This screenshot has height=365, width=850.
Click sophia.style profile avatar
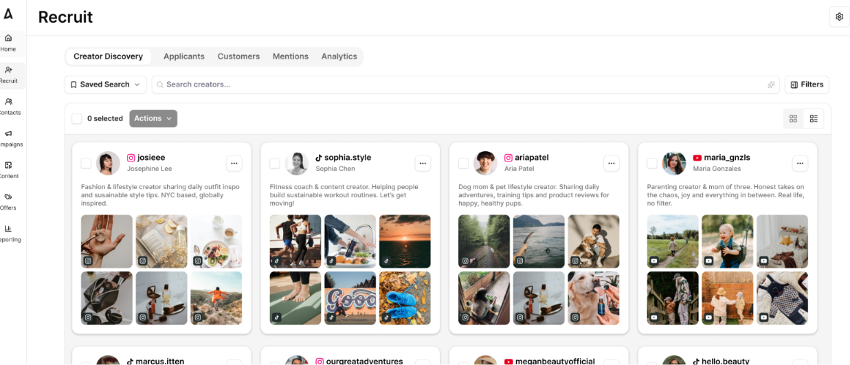297,163
